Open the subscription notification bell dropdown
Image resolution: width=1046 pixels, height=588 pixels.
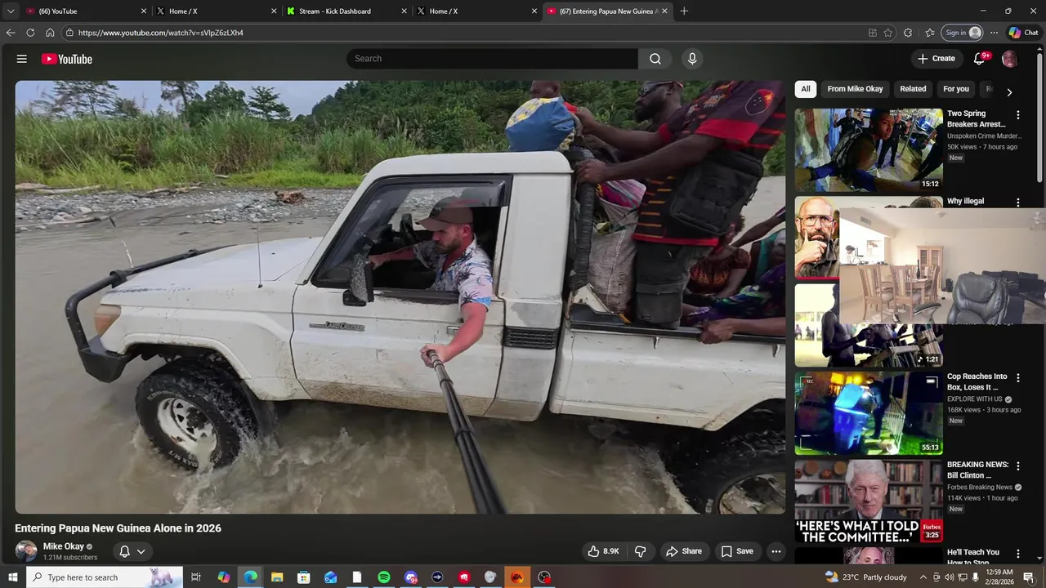click(x=132, y=551)
